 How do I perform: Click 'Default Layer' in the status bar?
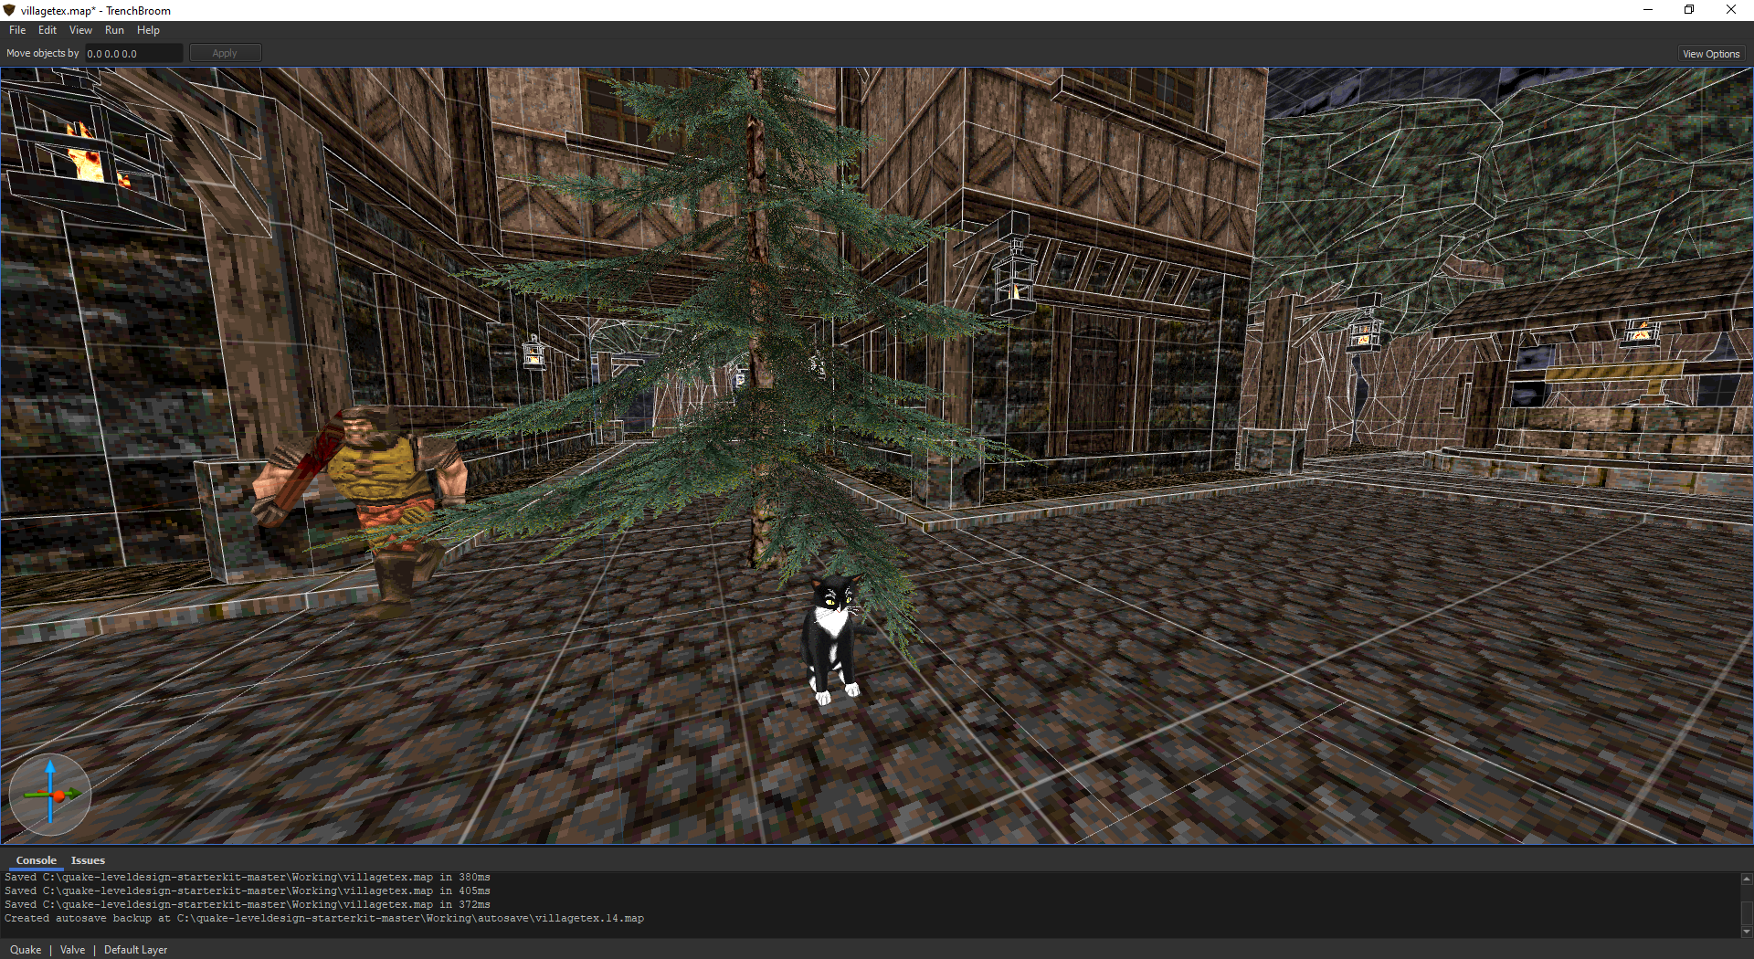tap(135, 950)
